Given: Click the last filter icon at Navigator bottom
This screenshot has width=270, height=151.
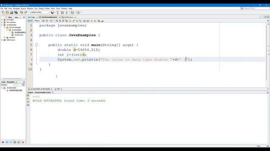Looking at the screenshot, I should click(23, 142).
